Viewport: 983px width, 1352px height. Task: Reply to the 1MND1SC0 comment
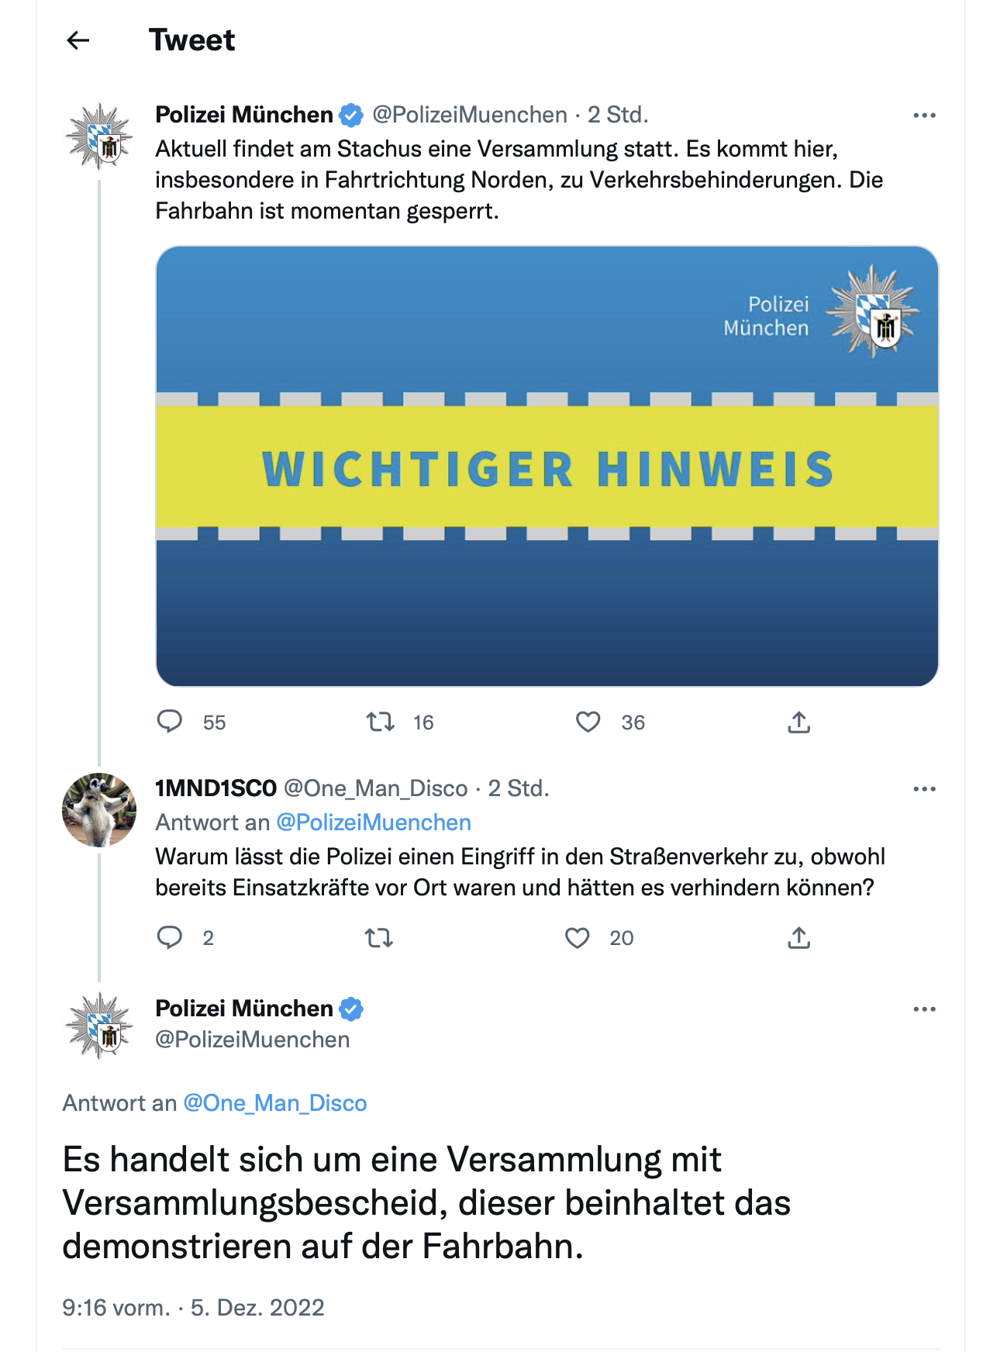(x=170, y=937)
